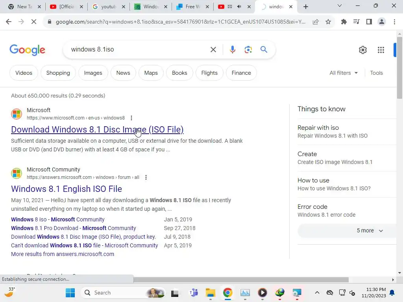Close the Windo browser tab
Viewport: 403px width, 302px height.
[166, 7]
